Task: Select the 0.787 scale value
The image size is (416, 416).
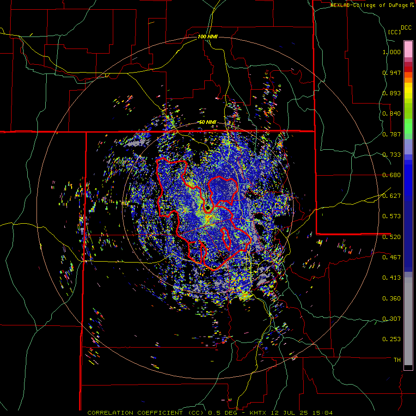Action: (x=392, y=134)
